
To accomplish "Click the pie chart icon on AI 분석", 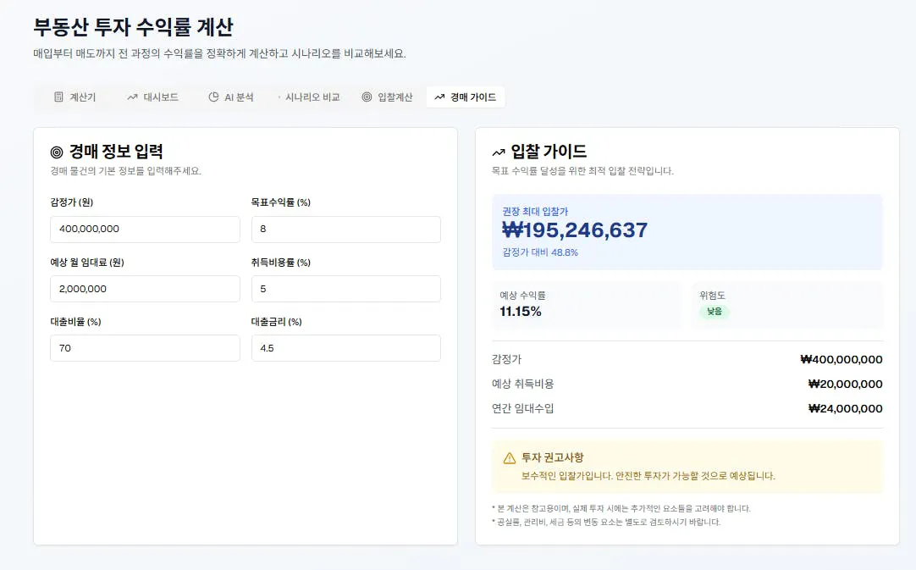I will point(214,97).
